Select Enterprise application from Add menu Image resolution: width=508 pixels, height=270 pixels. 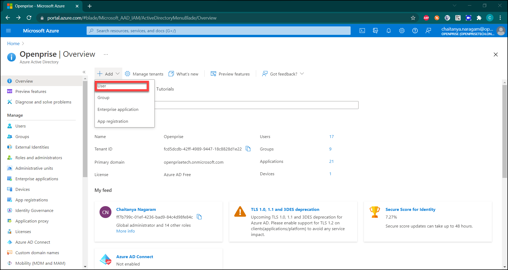click(x=124, y=110)
